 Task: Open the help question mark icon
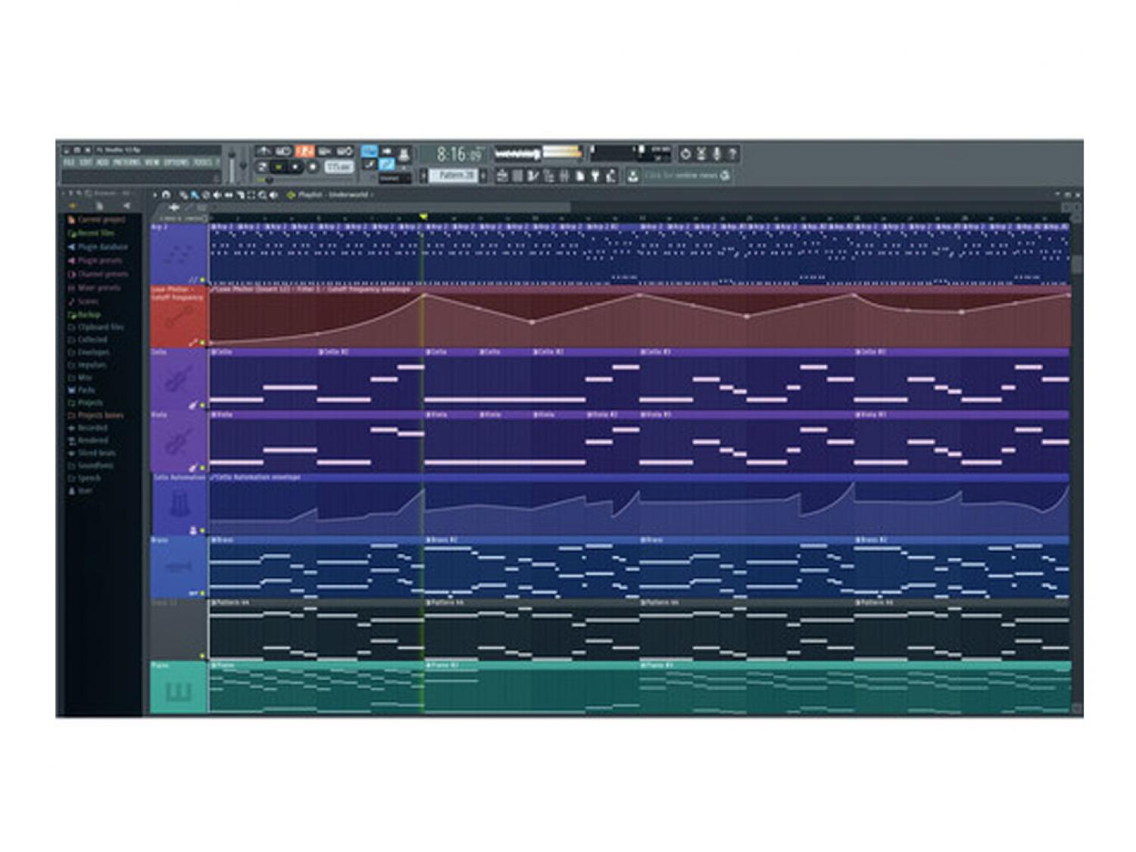[x=732, y=154]
